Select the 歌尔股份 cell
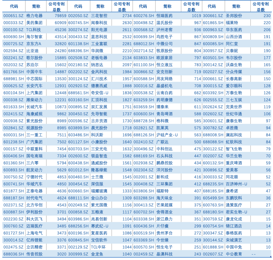Image resolution: width=273 pixels, height=260 pixels. 34,58
